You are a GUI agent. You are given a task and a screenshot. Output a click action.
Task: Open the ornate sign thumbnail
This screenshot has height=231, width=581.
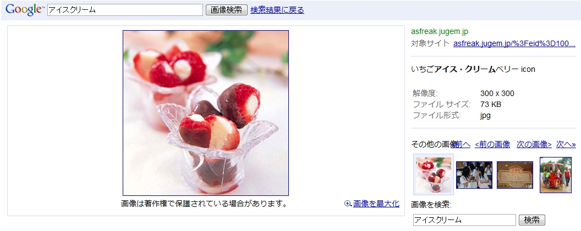coord(514,175)
